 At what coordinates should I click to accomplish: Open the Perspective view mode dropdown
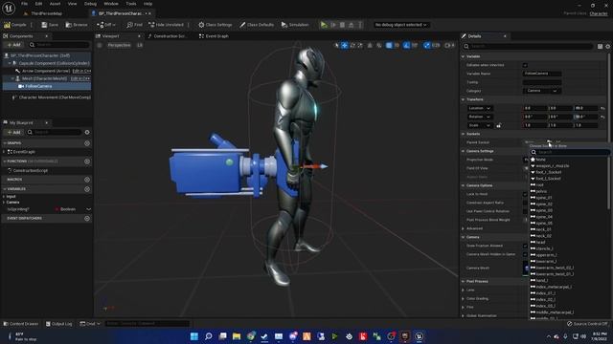(x=119, y=45)
